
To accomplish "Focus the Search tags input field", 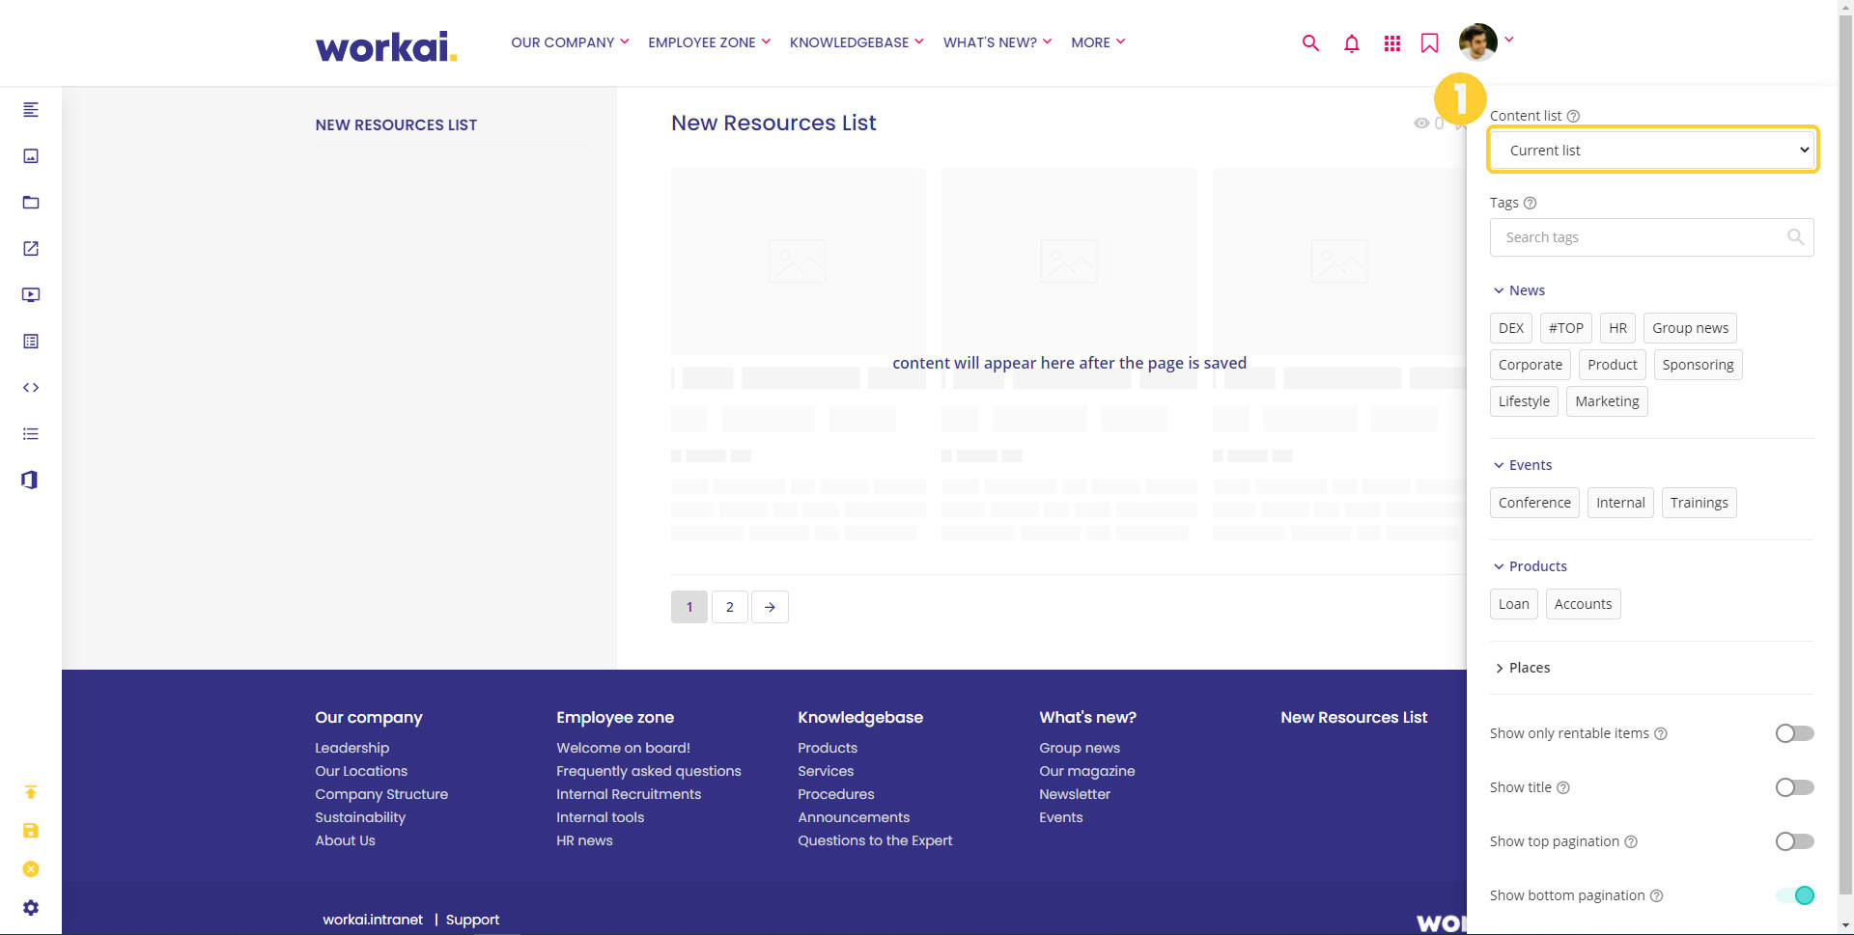I will (1651, 237).
